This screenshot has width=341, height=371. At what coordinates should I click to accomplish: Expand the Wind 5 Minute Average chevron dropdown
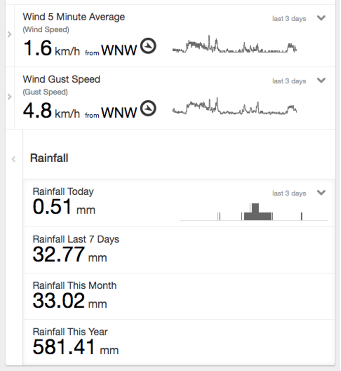point(321,18)
